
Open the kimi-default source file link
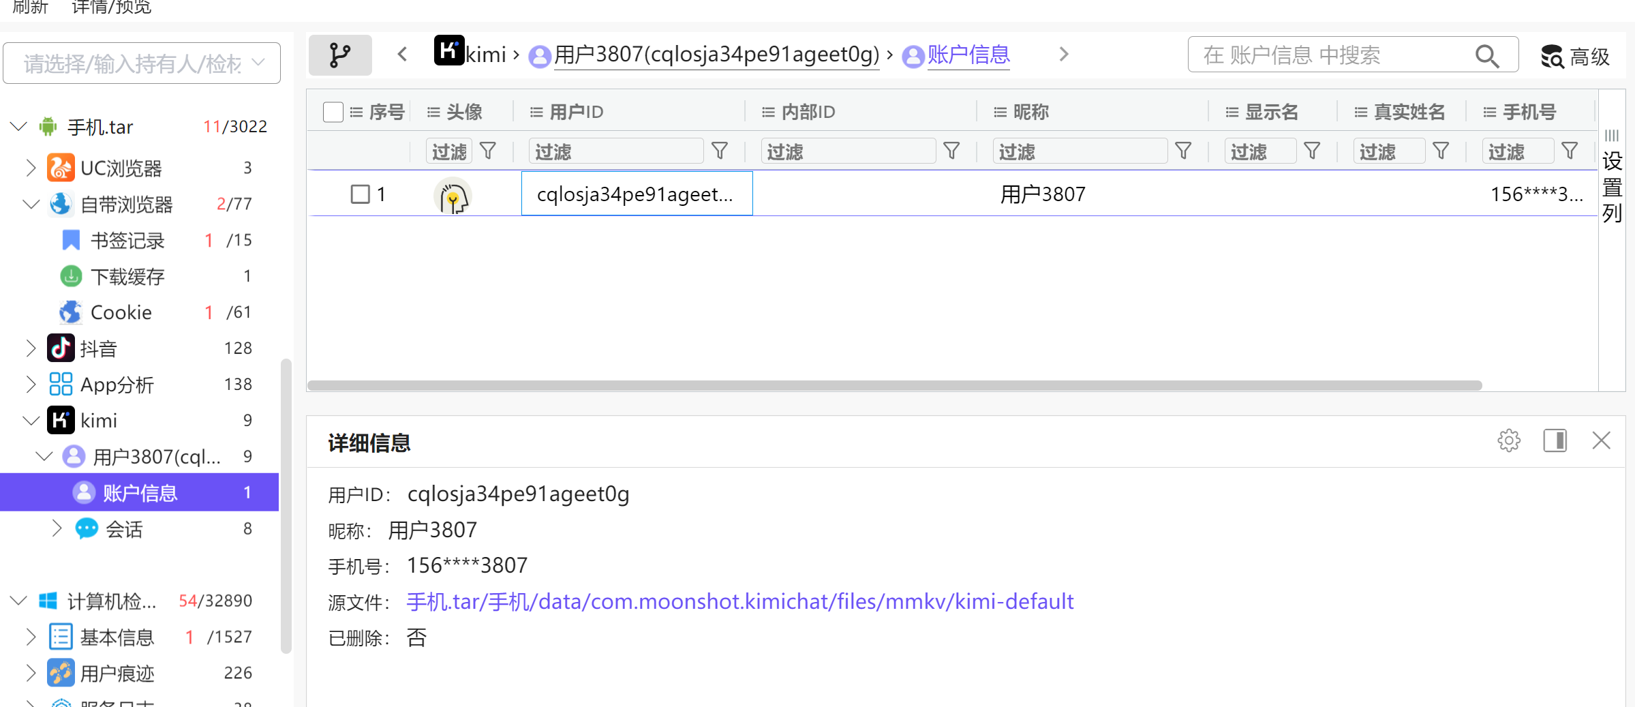click(x=739, y=601)
